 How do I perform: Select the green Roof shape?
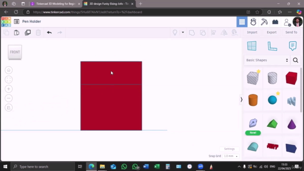point(272,123)
